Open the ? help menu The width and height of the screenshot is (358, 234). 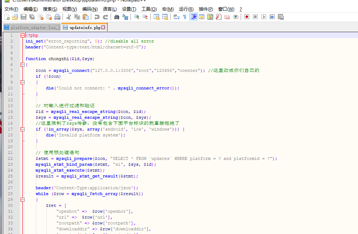[241, 9]
